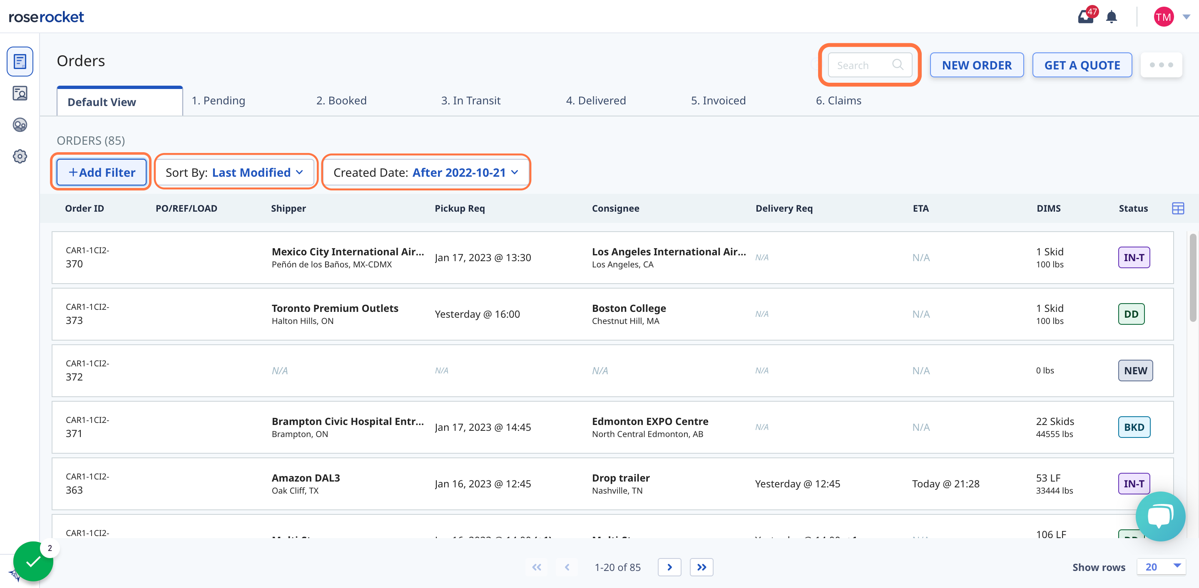1199x588 pixels.
Task: Go to next page of orders
Action: point(669,567)
